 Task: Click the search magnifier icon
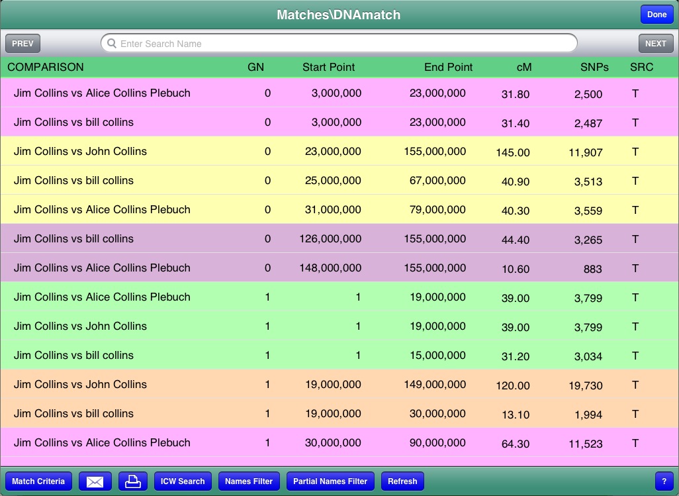coord(112,44)
